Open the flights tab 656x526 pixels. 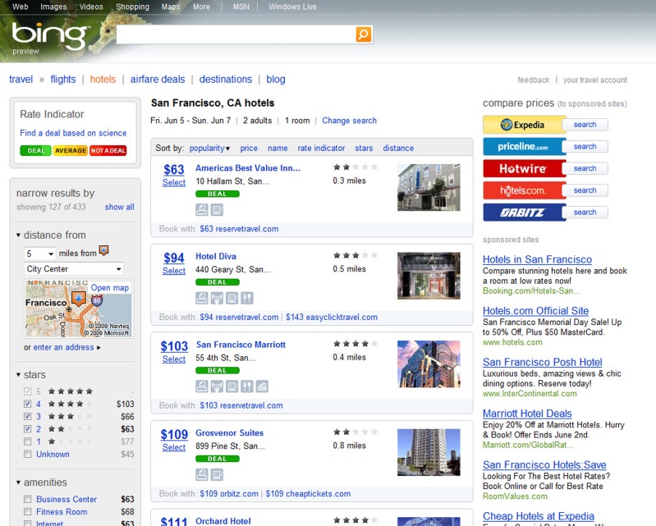click(63, 79)
